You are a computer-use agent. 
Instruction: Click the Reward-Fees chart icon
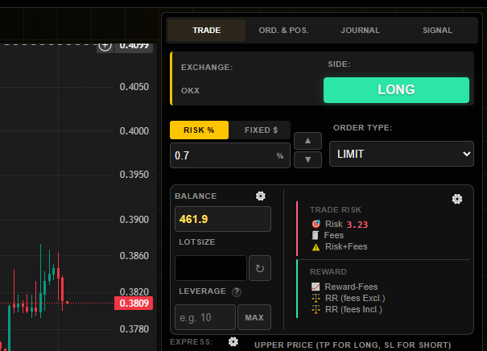click(316, 287)
